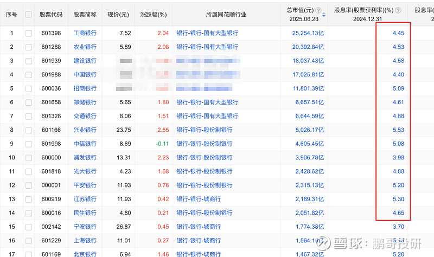
Task: Click industry link in 工商银行 row
Action: point(207,33)
